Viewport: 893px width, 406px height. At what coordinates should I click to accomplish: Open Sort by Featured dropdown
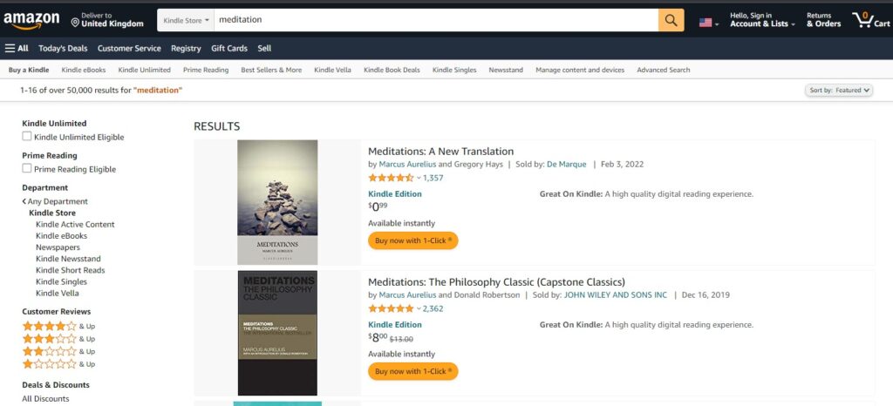[x=839, y=90]
